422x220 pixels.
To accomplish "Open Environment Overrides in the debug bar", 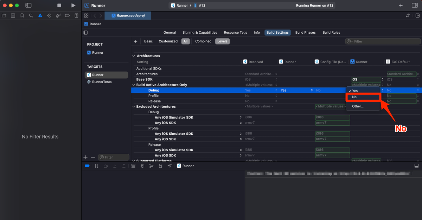I will tap(160, 166).
